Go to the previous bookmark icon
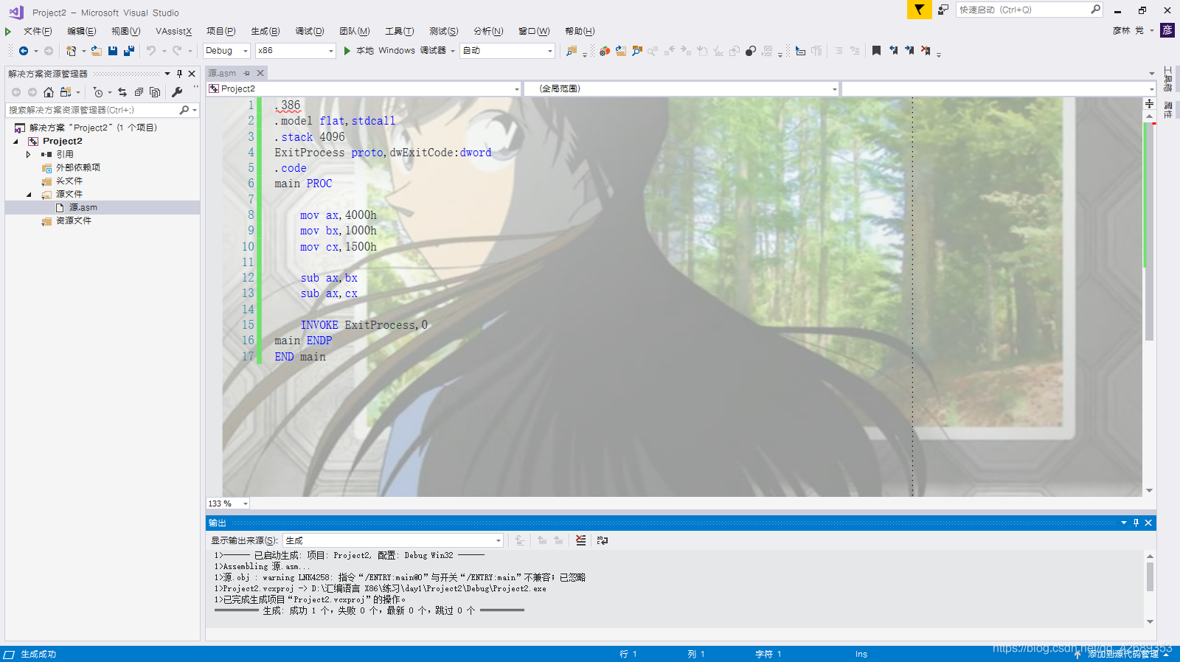This screenshot has height=662, width=1180. (893, 51)
